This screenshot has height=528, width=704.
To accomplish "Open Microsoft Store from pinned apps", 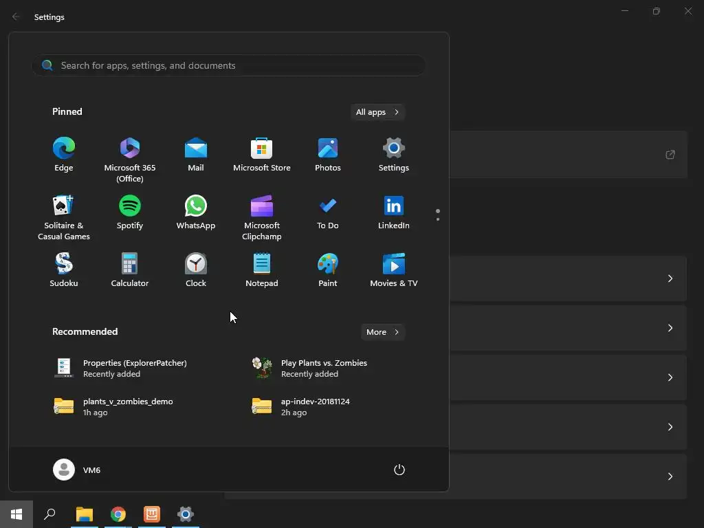I will (262, 155).
